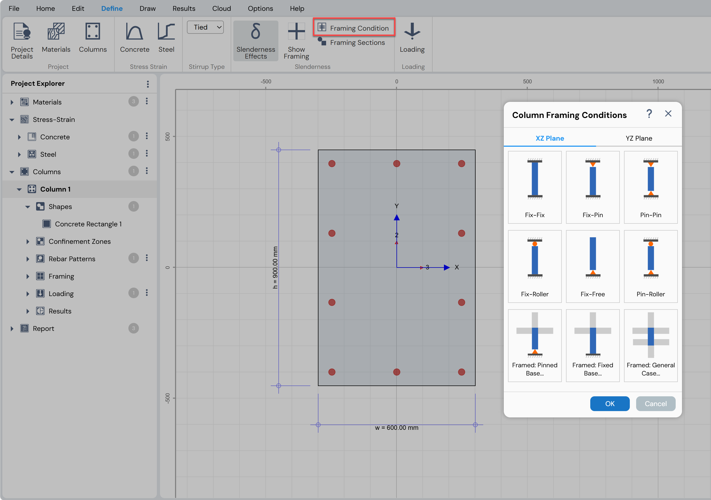711x500 pixels.
Task: Choose the Fix-Roller framing condition
Action: click(534, 266)
